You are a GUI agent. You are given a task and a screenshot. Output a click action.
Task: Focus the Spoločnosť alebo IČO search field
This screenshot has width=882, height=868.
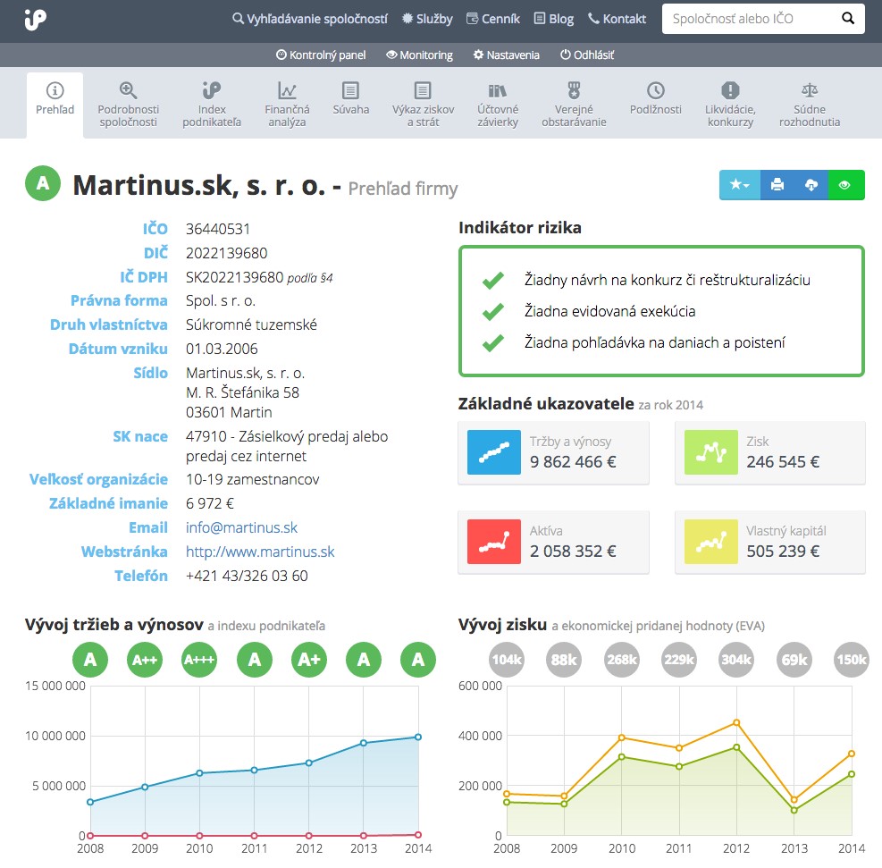click(751, 19)
